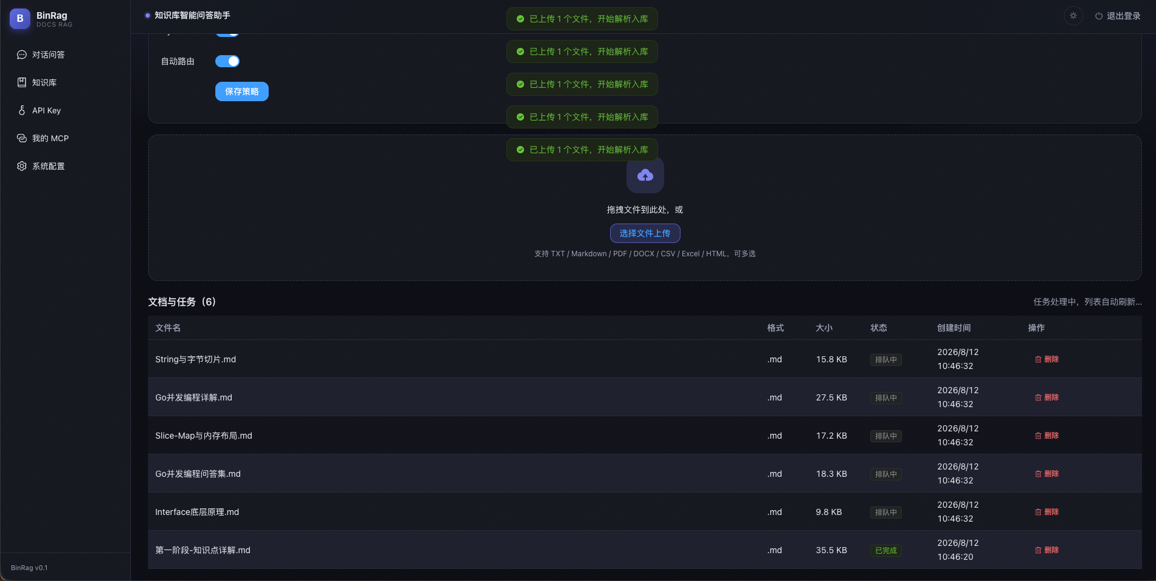
Task: Click the 大小 column header
Action: click(x=824, y=328)
